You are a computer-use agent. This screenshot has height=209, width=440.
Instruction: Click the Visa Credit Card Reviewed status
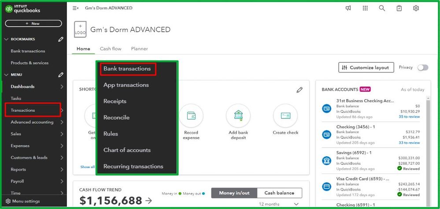(409, 195)
